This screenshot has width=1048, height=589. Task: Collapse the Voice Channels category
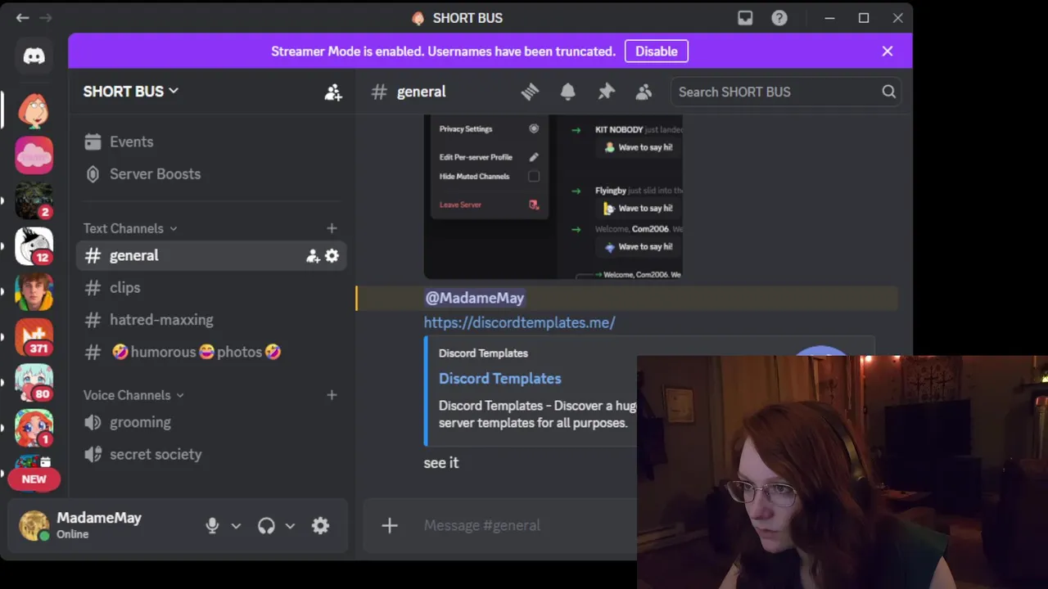(x=133, y=395)
